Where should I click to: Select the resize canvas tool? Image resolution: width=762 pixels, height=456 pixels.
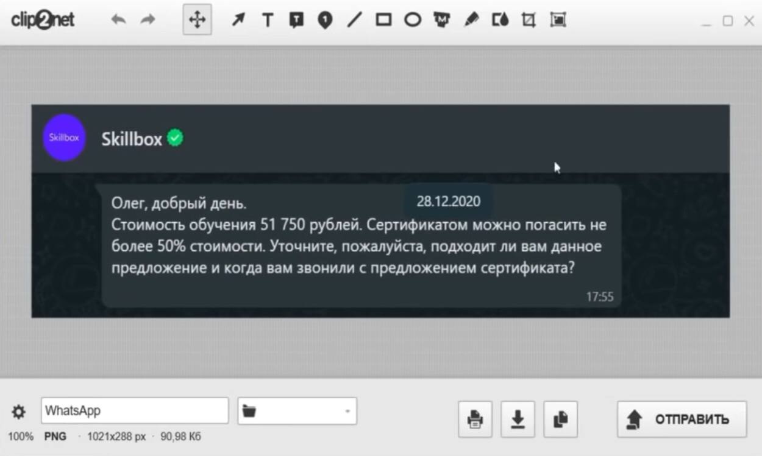point(558,20)
